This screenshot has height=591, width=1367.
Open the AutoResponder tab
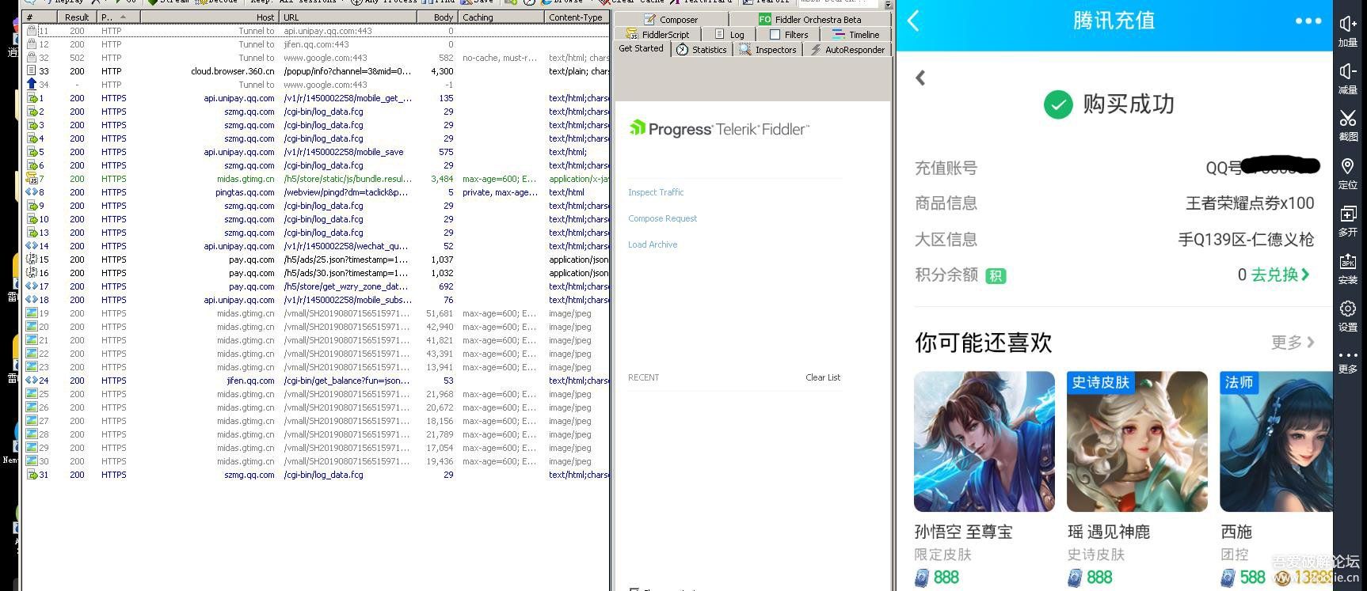pos(847,50)
